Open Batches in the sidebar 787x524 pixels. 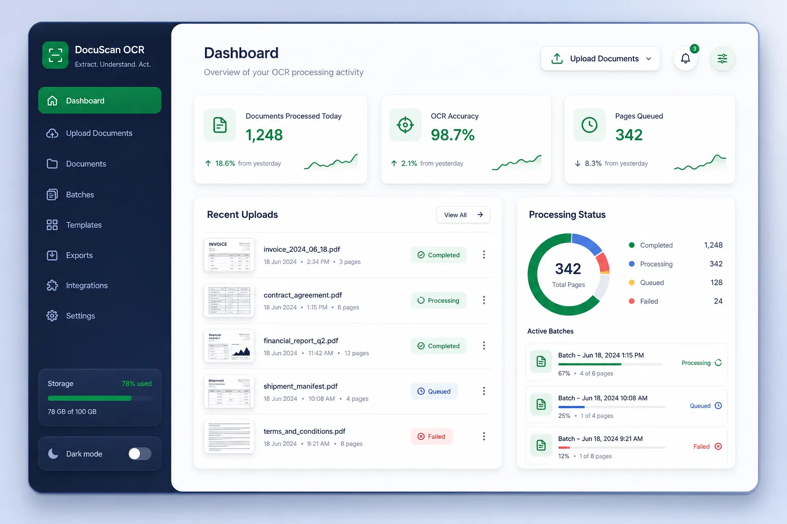click(100, 194)
